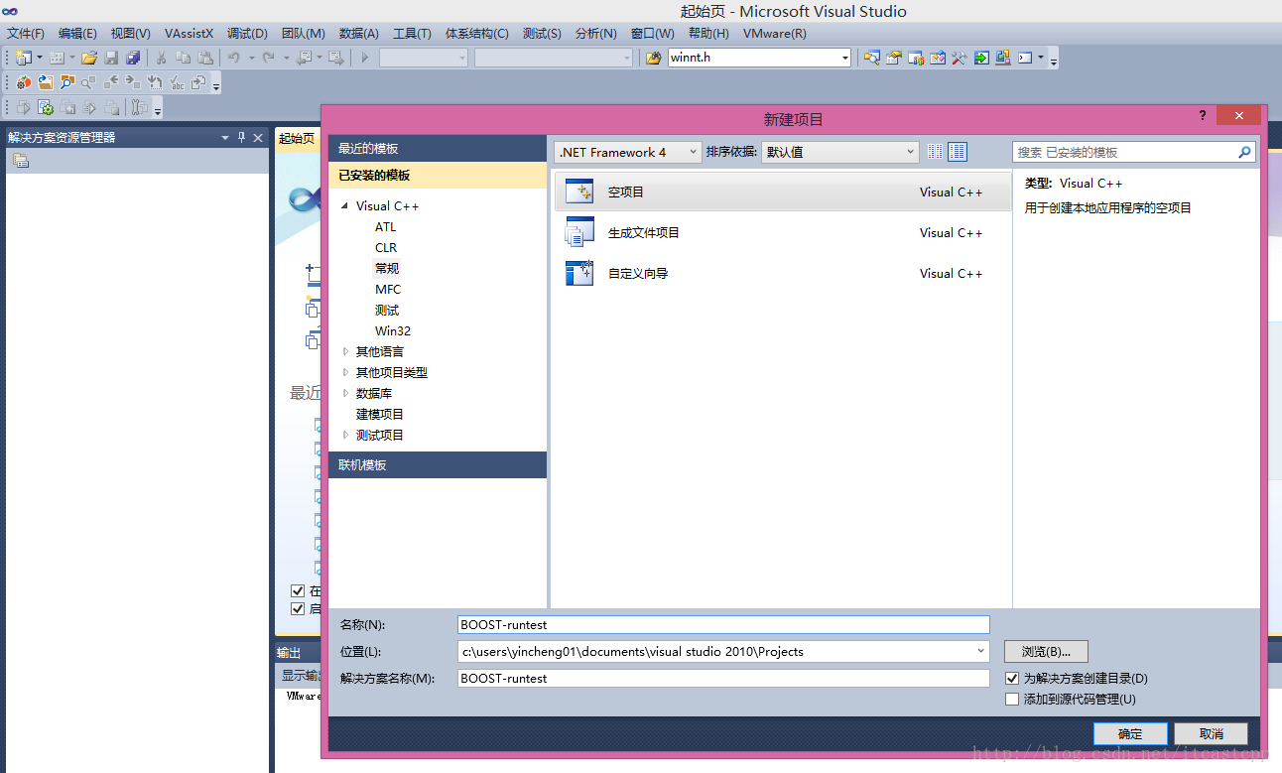The image size is (1282, 773).
Task: Click the 确定 button
Action: click(x=1129, y=734)
